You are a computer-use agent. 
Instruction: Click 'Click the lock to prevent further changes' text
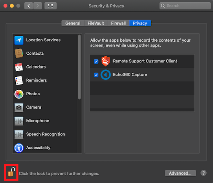click(x=59, y=174)
